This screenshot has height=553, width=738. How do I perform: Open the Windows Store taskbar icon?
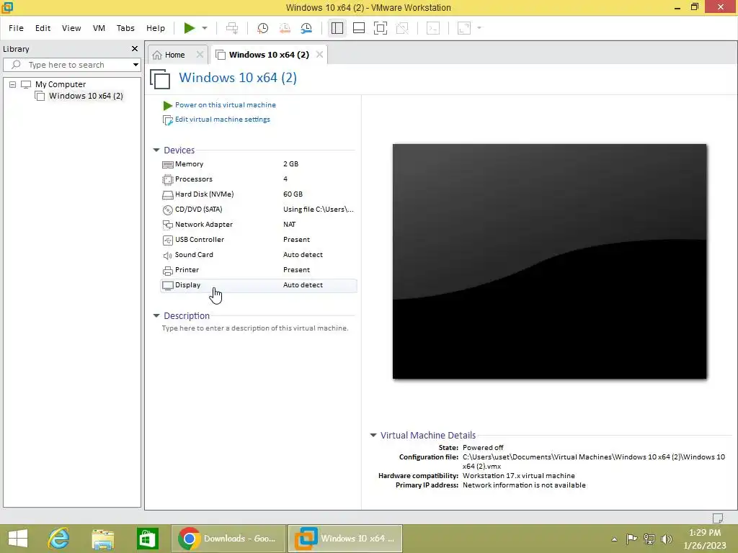pos(147,539)
